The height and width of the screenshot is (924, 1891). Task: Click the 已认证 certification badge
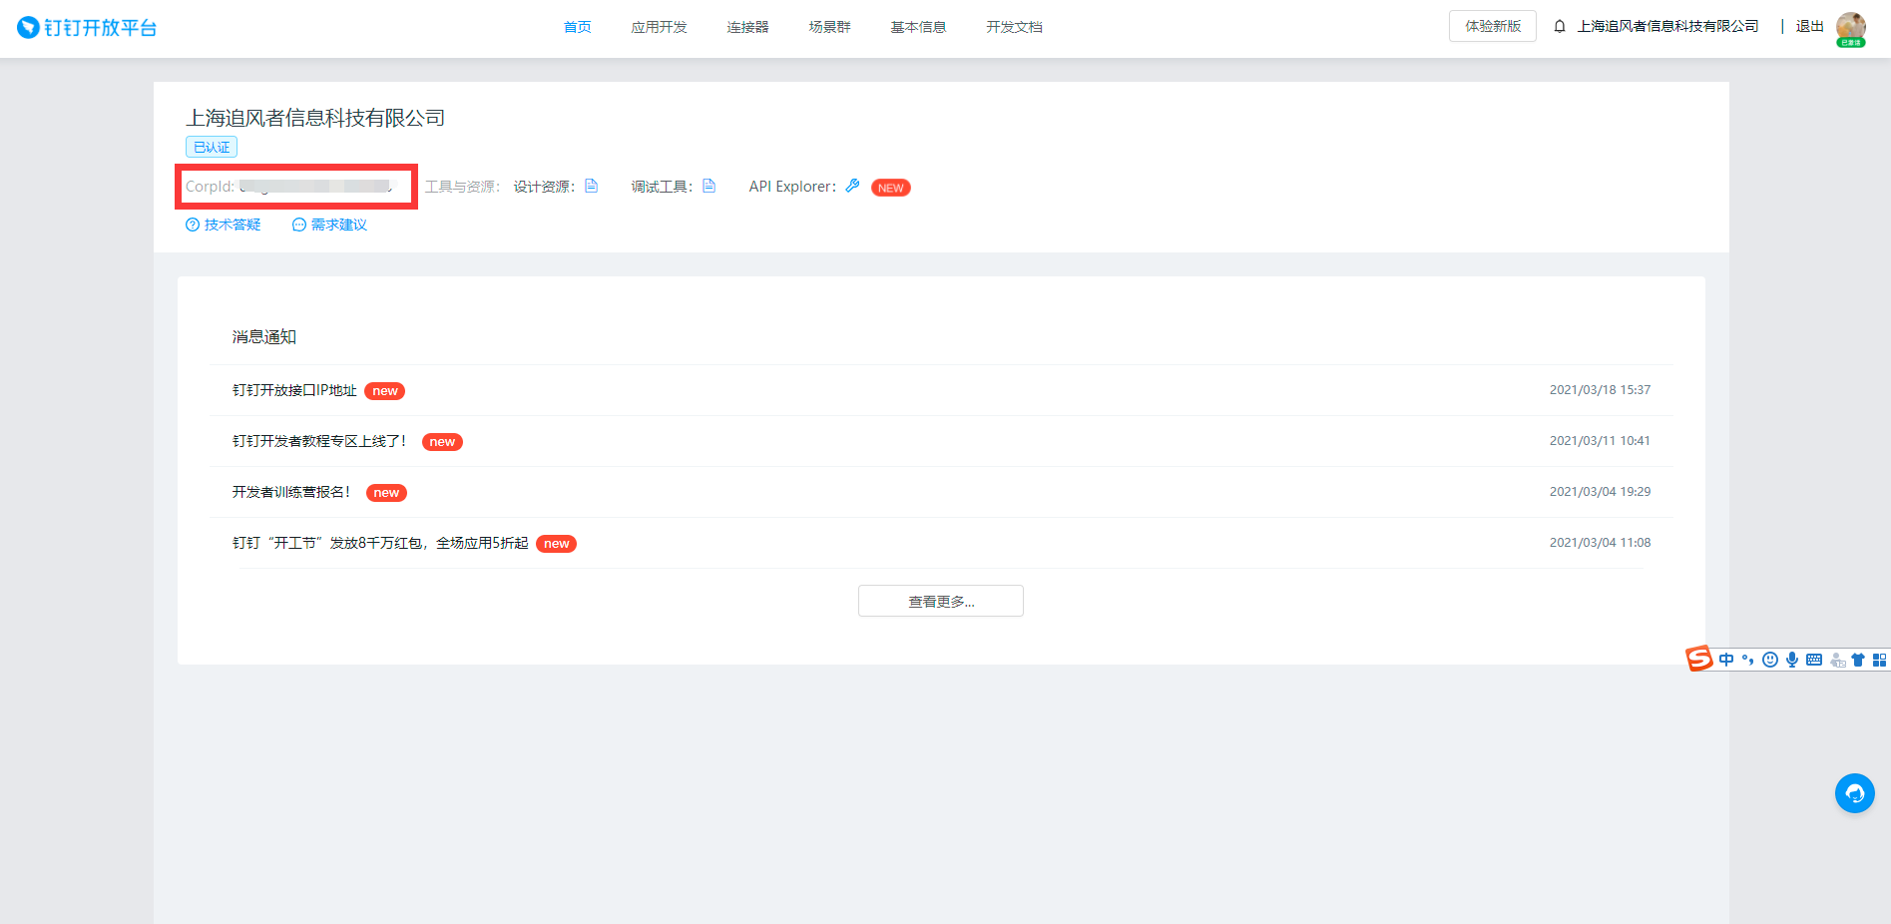click(x=212, y=147)
